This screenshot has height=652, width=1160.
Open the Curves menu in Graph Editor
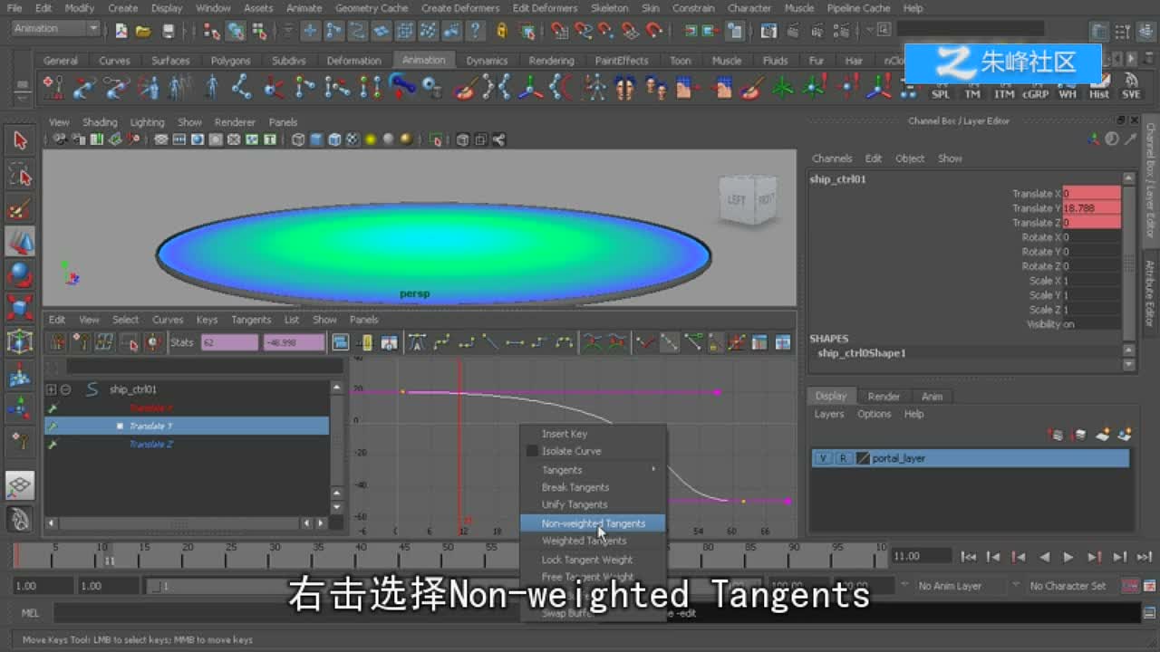[x=168, y=320]
